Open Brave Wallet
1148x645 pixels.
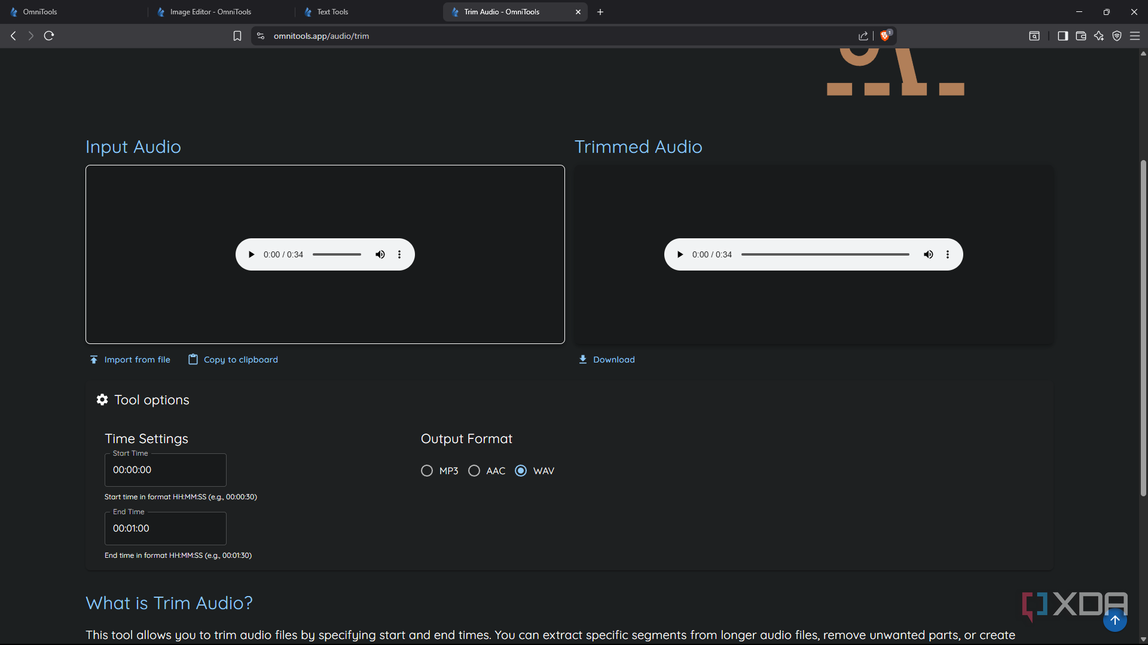tap(1081, 36)
